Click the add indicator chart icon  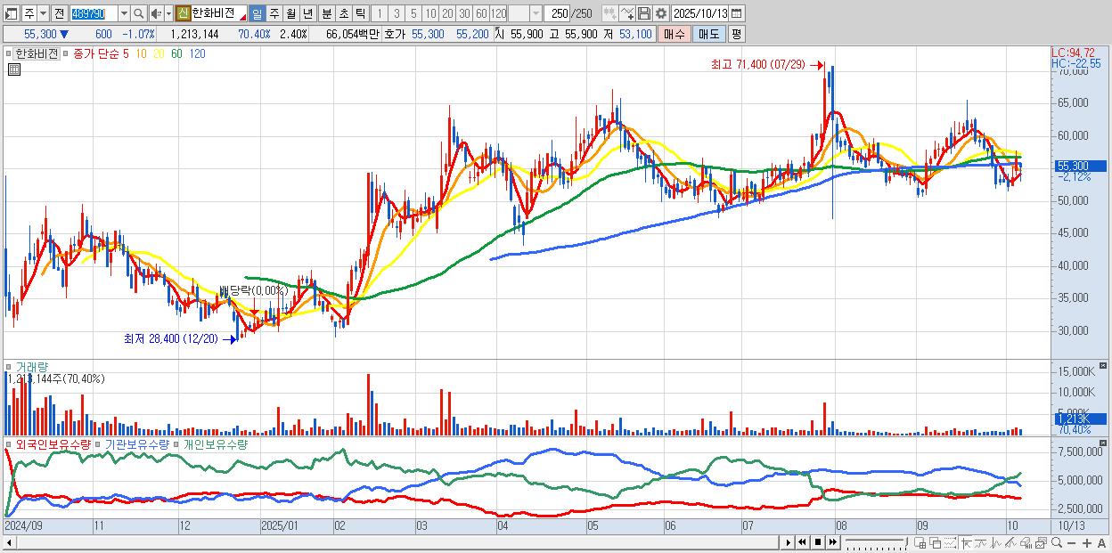[609, 13]
